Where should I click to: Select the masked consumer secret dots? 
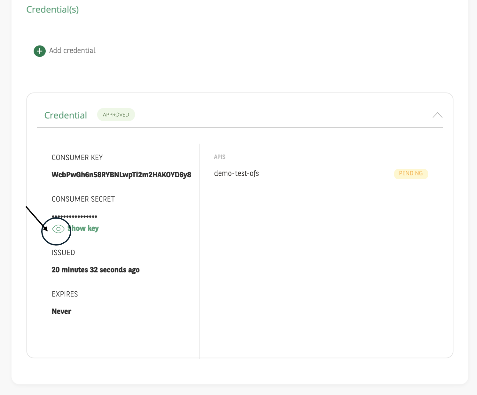pos(74,216)
